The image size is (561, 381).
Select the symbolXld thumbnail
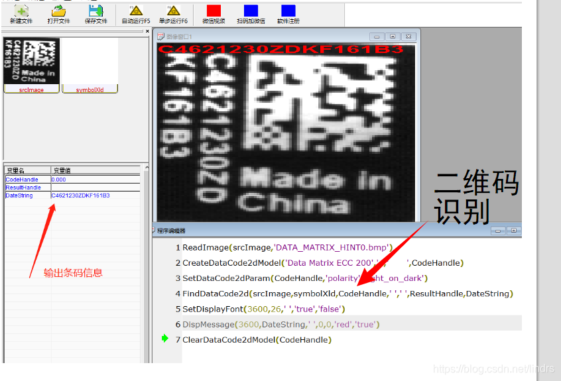90,66
